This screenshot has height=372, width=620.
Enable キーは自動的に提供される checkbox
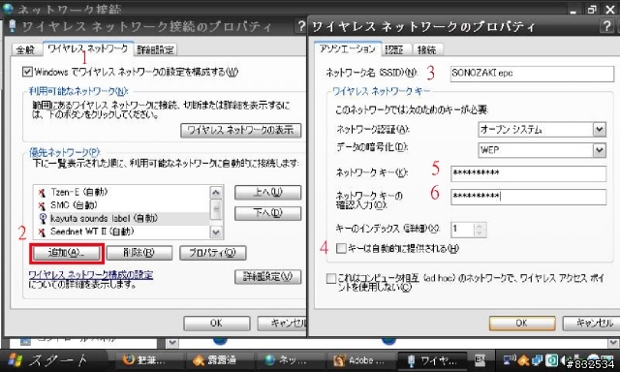[341, 248]
